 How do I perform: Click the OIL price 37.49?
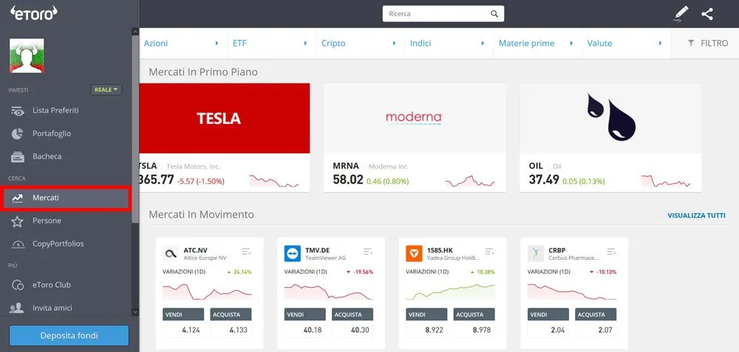point(544,180)
